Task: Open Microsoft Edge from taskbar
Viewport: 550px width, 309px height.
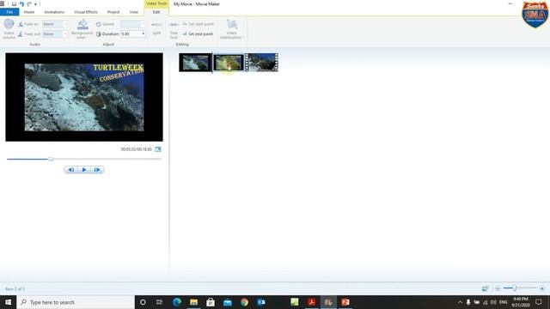Action: point(176,302)
